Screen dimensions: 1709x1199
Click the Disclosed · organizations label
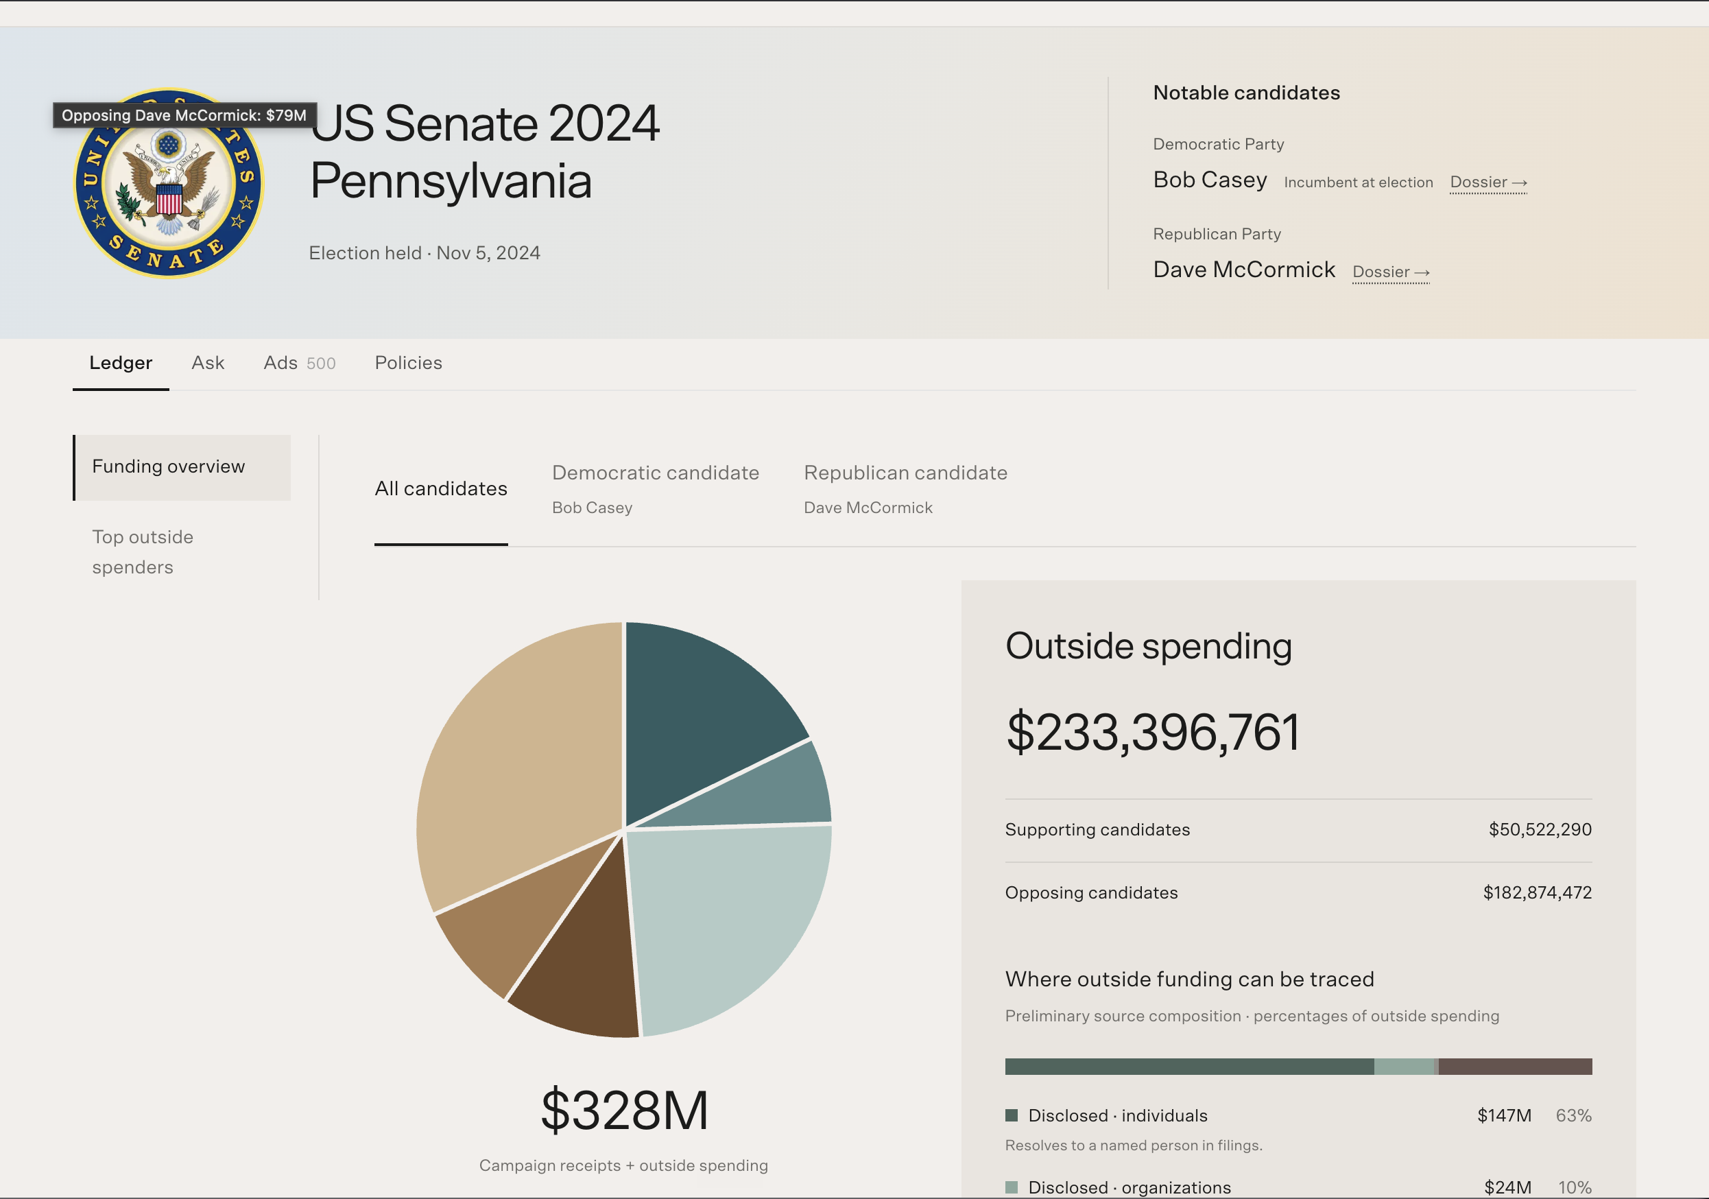tap(1129, 1188)
